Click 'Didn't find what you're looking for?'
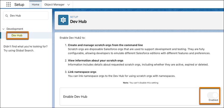Image resolution: width=224 pixels, height=108 pixels. pos(25,47)
